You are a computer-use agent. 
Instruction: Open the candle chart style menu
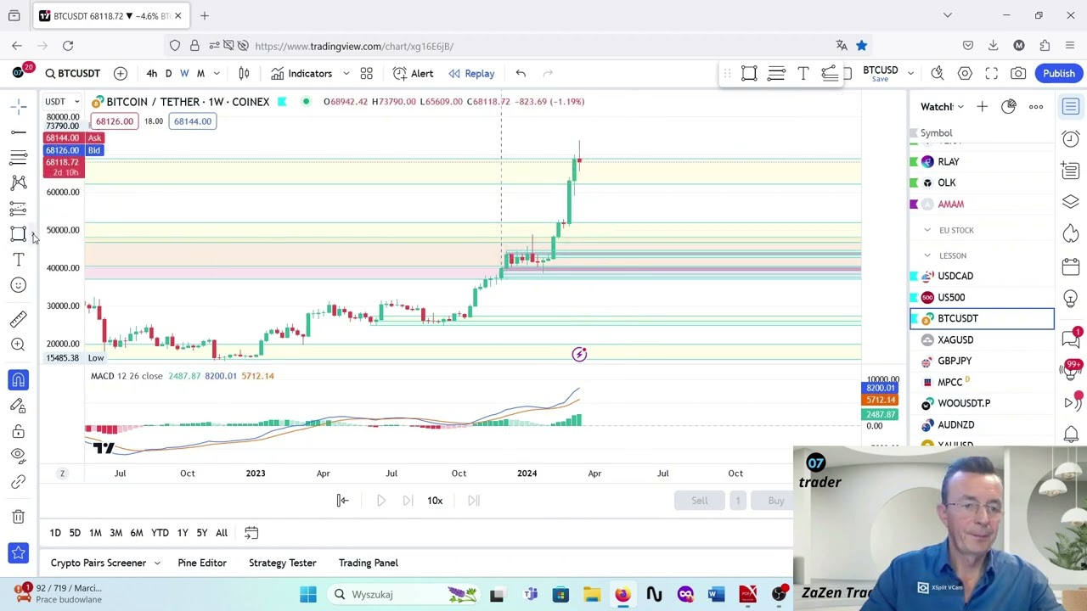244,73
